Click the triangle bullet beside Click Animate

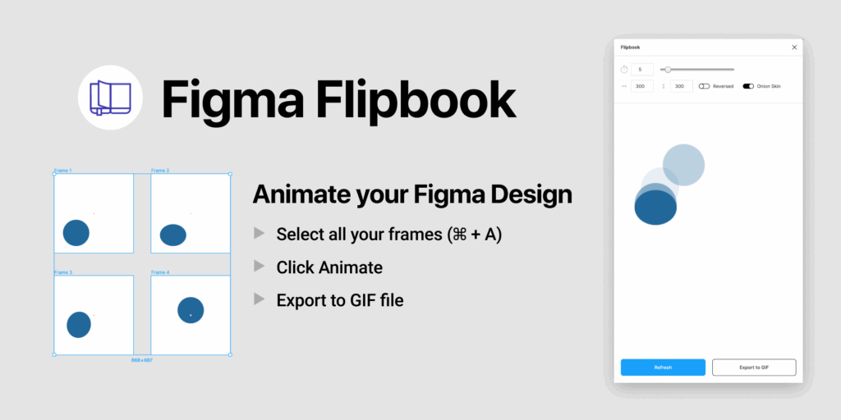260,267
